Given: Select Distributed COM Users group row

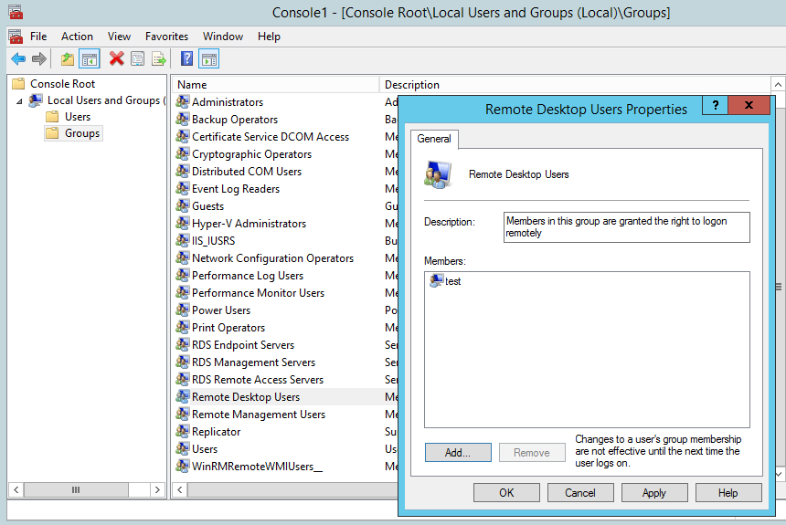Looking at the screenshot, I should (x=247, y=172).
